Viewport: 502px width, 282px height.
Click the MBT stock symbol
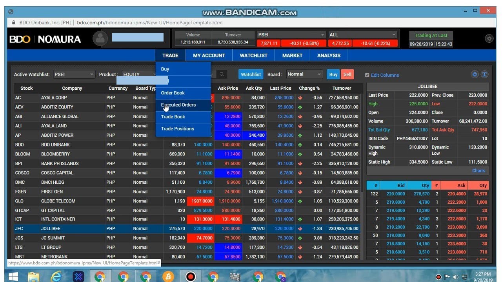click(x=20, y=257)
